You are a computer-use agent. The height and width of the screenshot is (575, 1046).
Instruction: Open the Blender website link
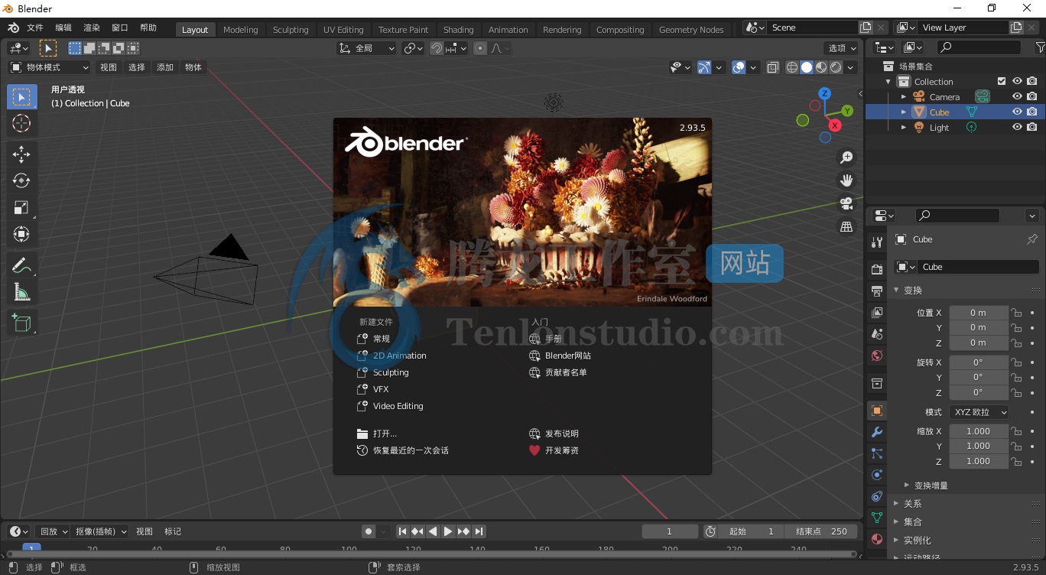(x=560, y=356)
